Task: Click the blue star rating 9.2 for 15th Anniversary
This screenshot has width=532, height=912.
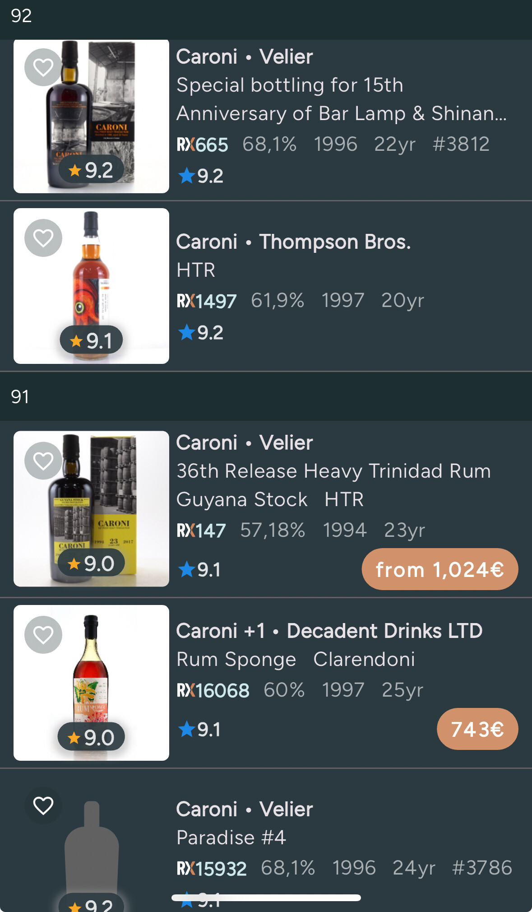Action: 201,176
